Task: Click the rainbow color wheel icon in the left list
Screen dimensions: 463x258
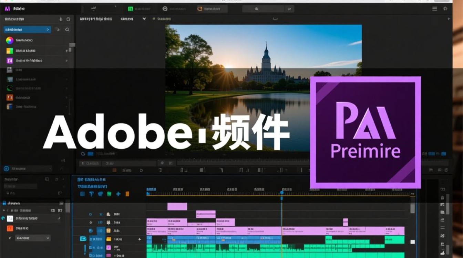Action: click(x=10, y=40)
